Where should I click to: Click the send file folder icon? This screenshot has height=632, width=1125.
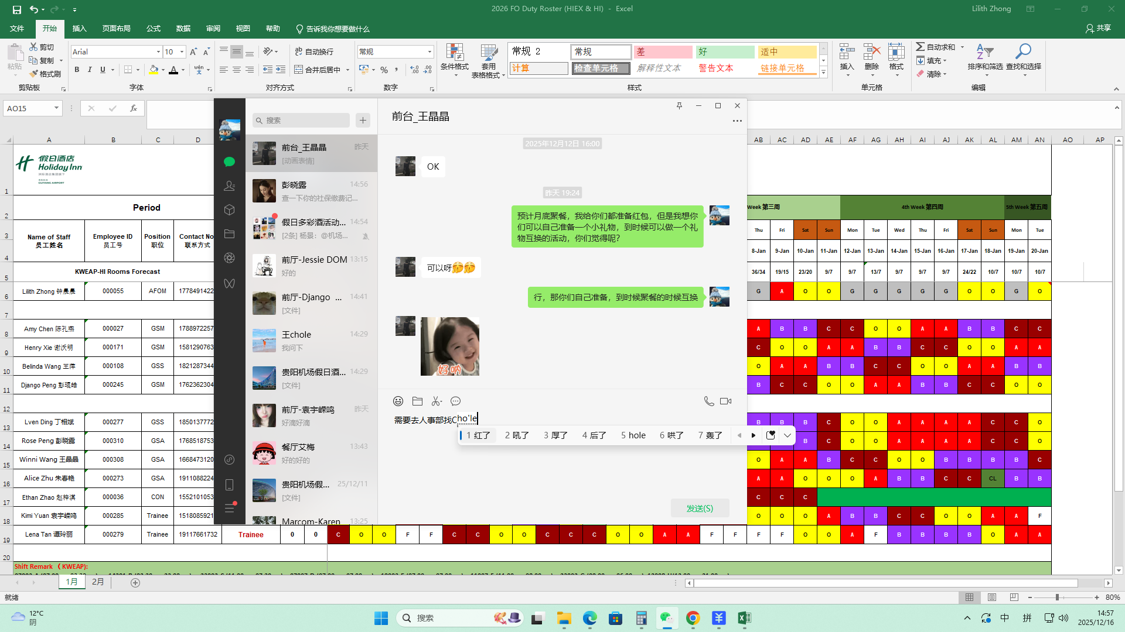(417, 401)
